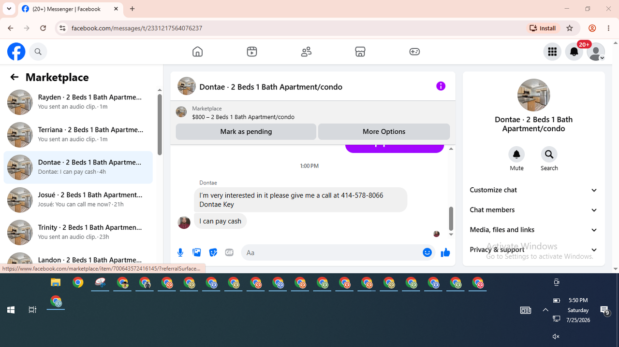This screenshot has width=619, height=347.
Task: Open the Rayden conversation
Action: [x=78, y=102]
